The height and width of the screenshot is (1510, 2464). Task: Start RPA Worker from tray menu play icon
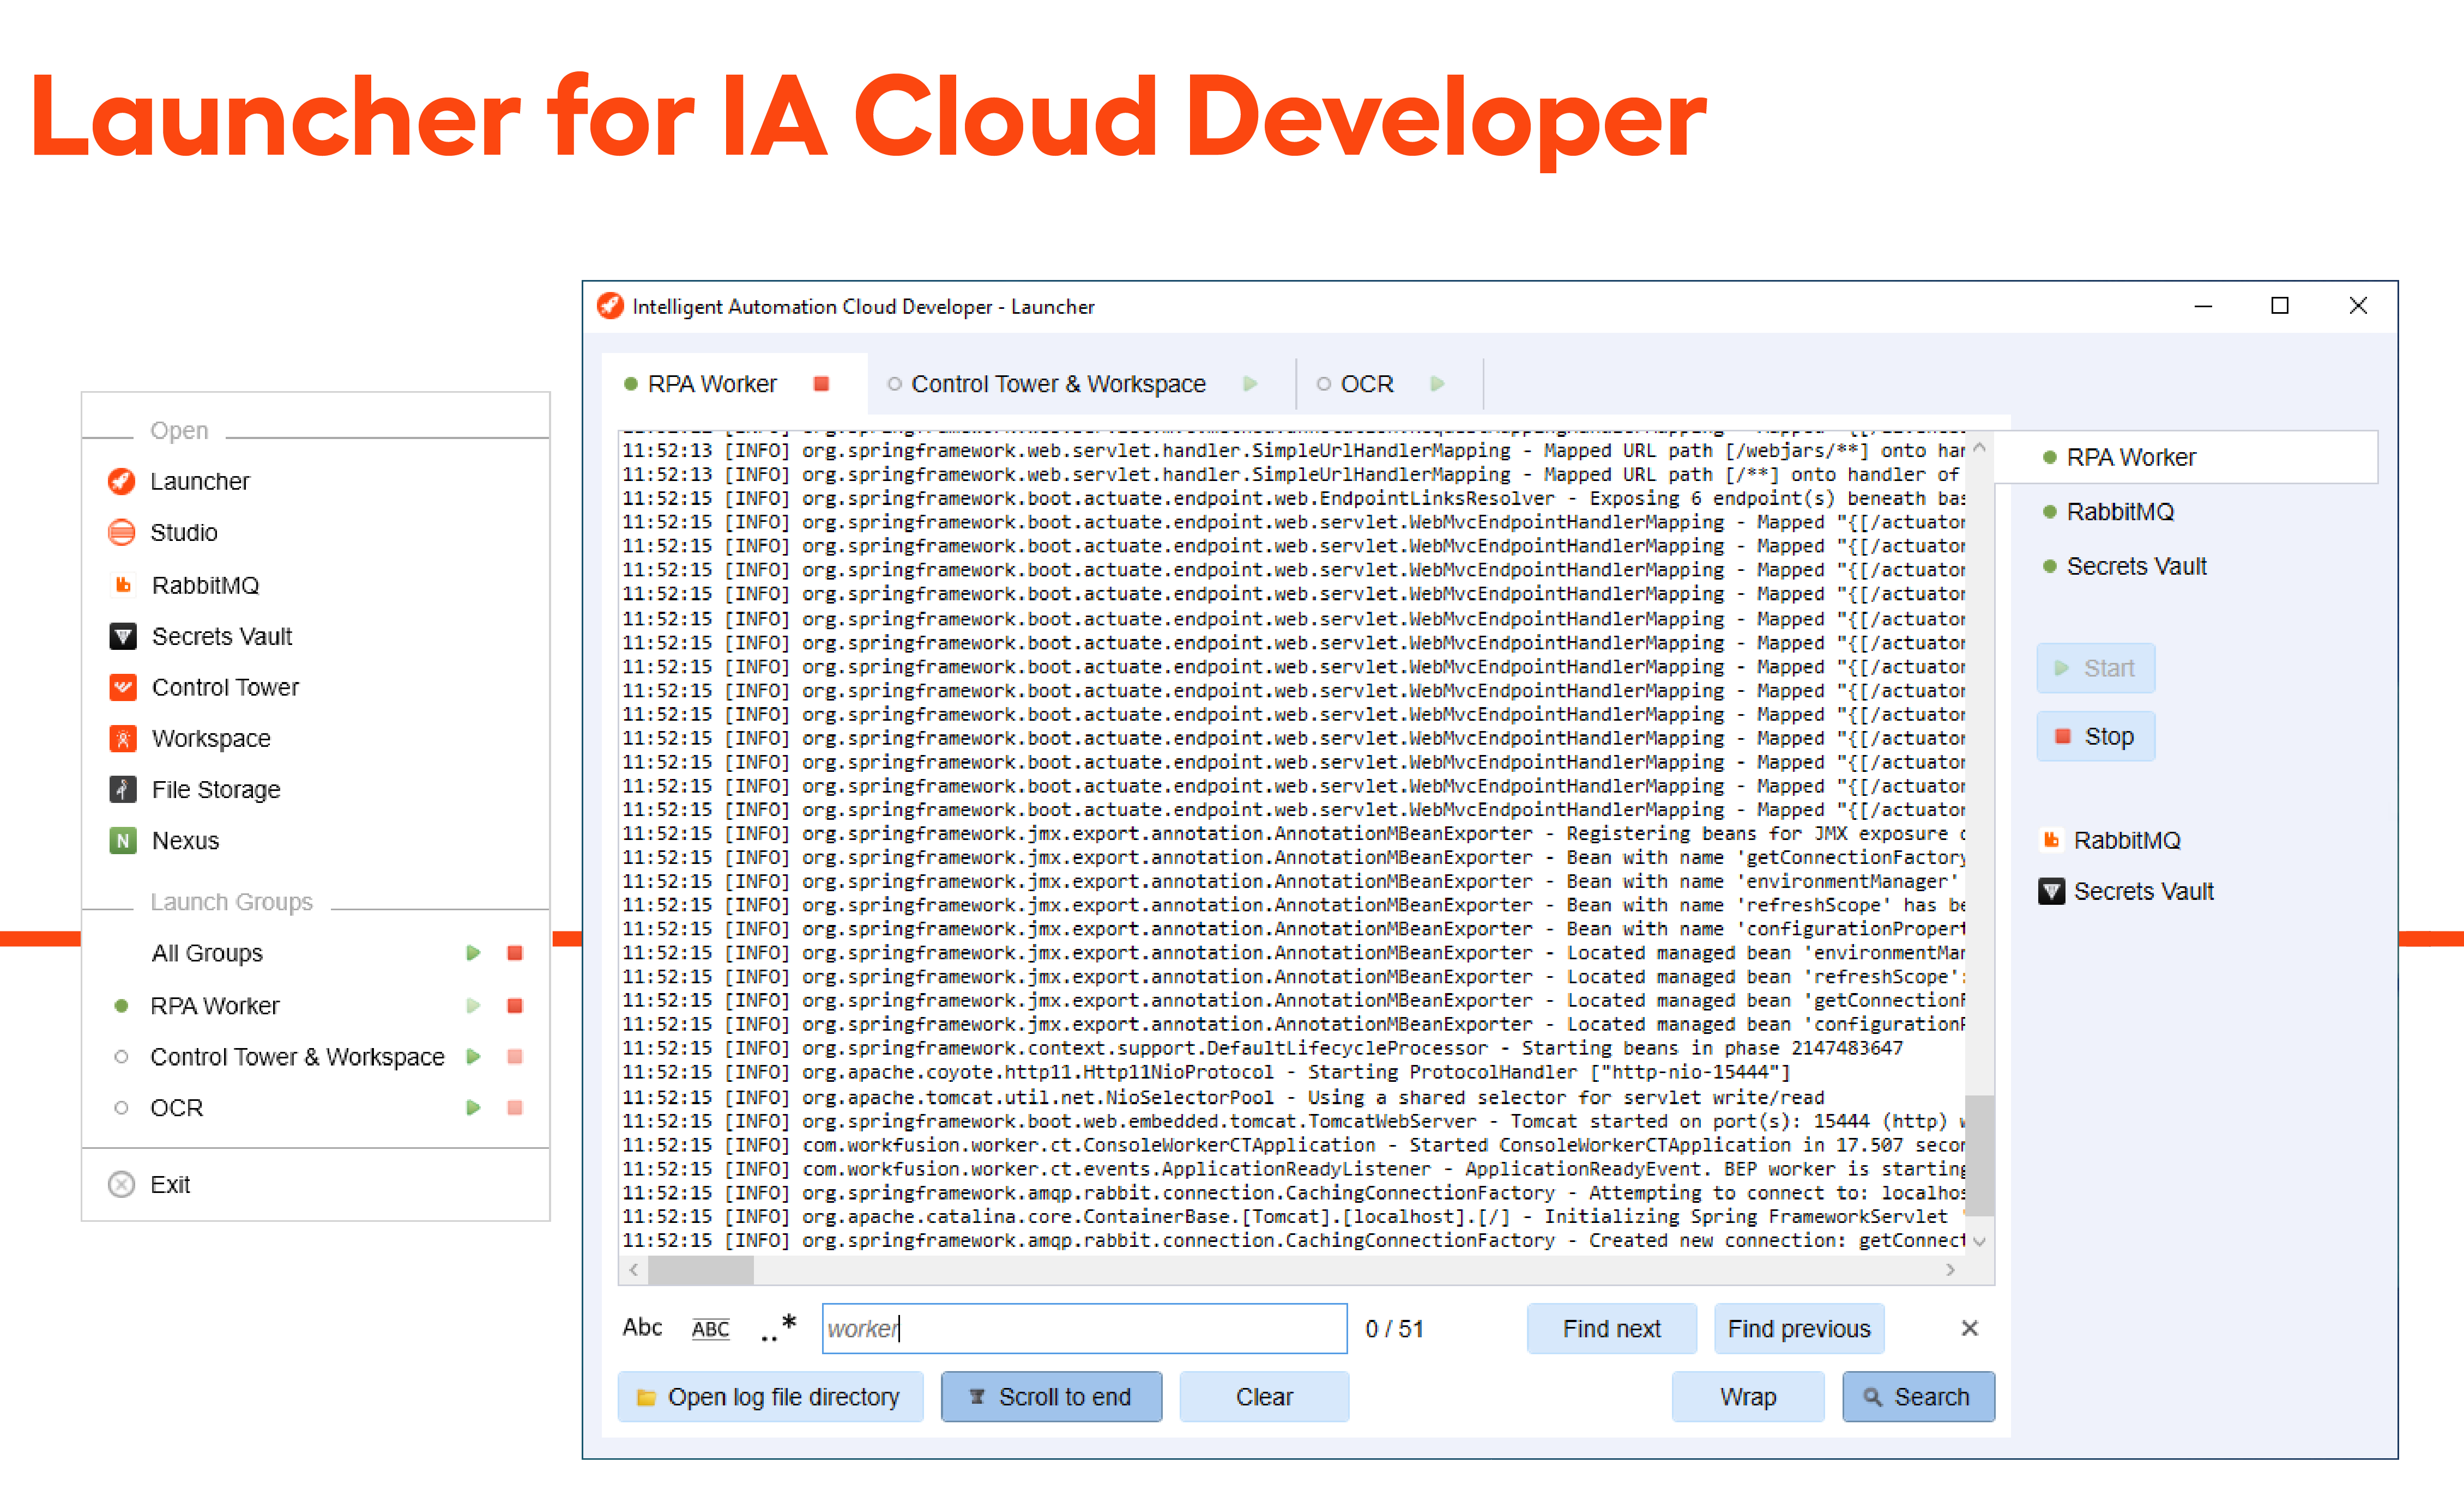click(473, 1006)
